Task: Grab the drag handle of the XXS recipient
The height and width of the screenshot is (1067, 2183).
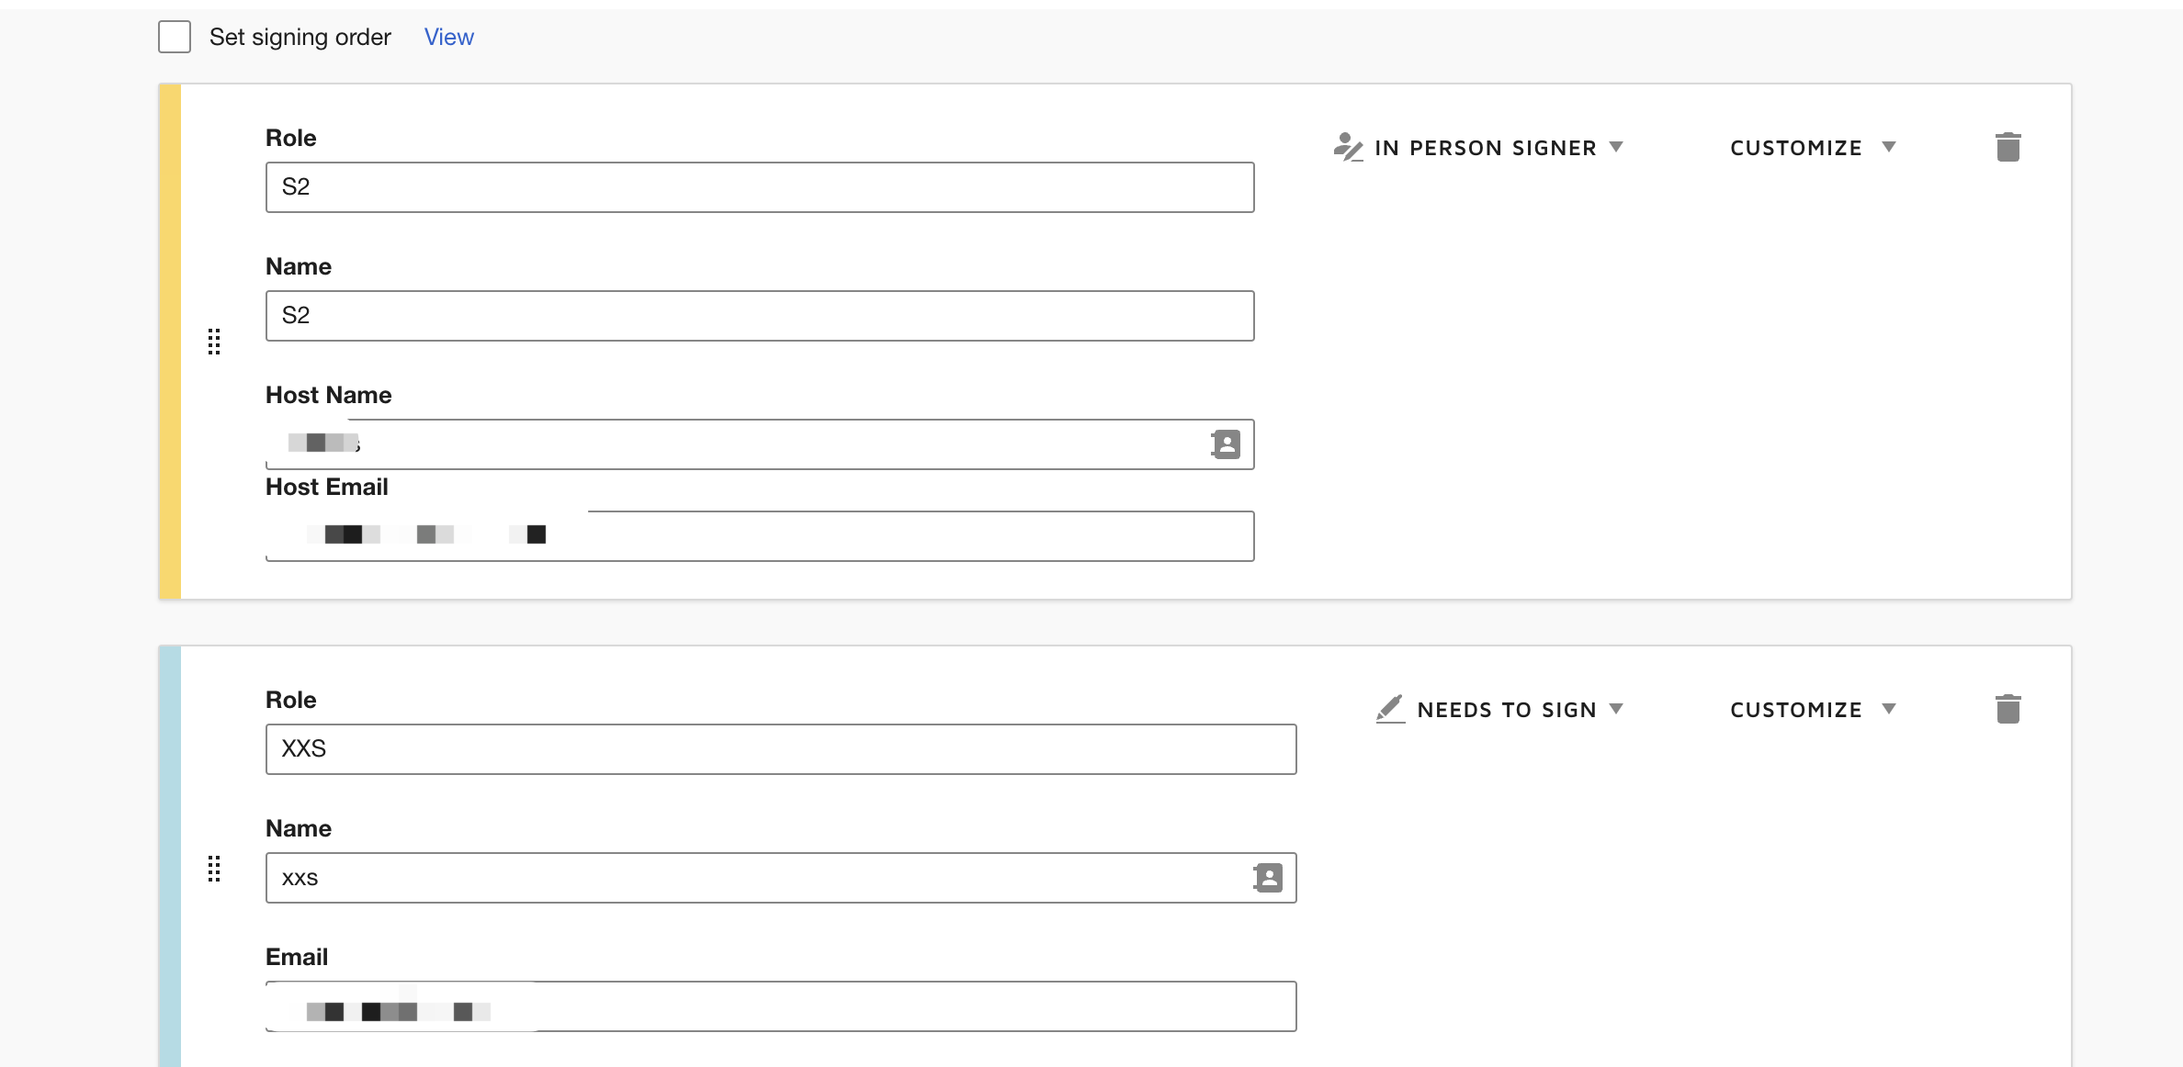Action: [x=214, y=870]
